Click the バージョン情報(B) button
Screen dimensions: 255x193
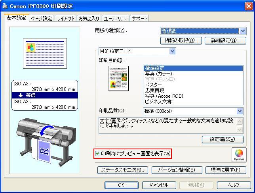pos(177,170)
